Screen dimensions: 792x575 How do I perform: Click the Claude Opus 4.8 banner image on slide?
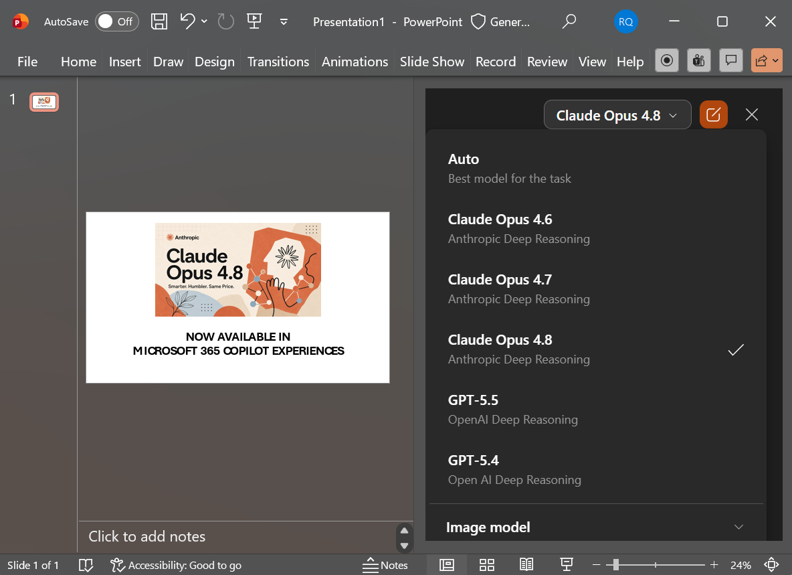click(x=238, y=270)
